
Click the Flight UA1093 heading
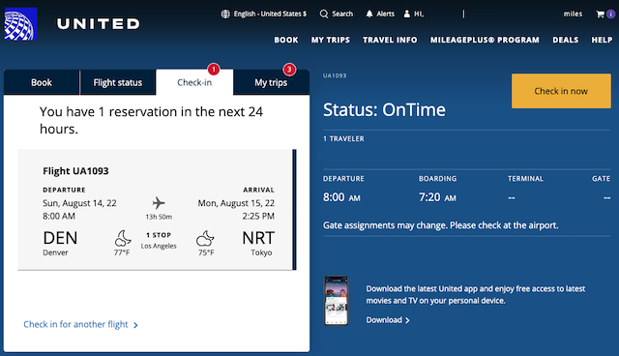click(75, 171)
